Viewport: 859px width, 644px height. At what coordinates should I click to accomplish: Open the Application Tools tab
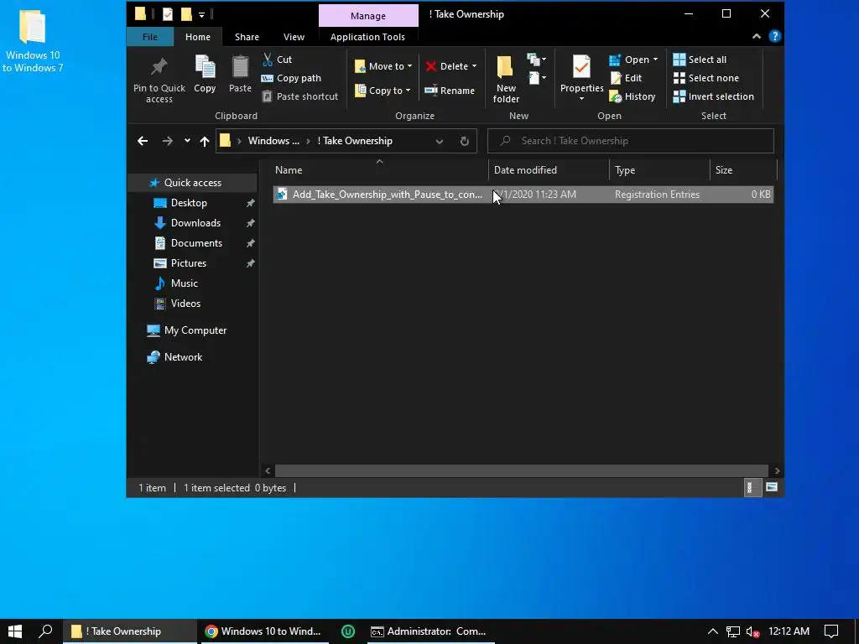click(x=367, y=37)
